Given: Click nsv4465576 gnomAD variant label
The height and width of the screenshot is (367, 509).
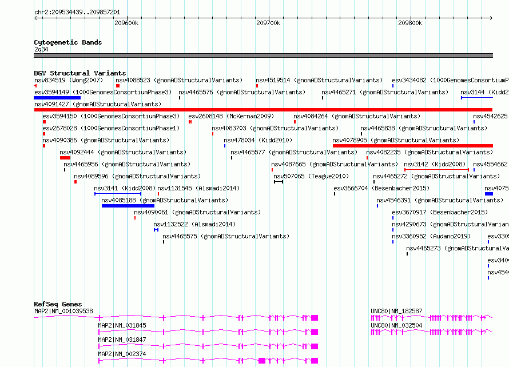Looking at the screenshot, I should tap(242, 92).
